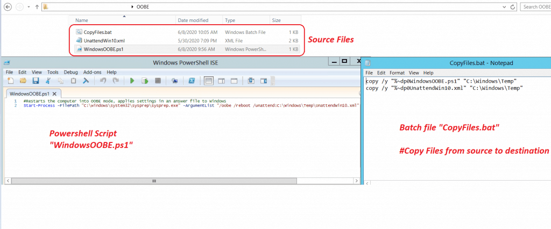The image size is (551, 229).
Task: Copy selection using ISE toolbar copy icon
Action: tap(61, 81)
